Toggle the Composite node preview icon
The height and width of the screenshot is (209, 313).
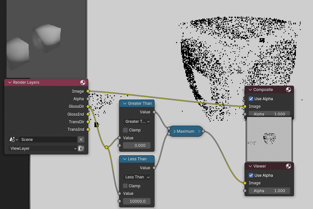click(288, 90)
